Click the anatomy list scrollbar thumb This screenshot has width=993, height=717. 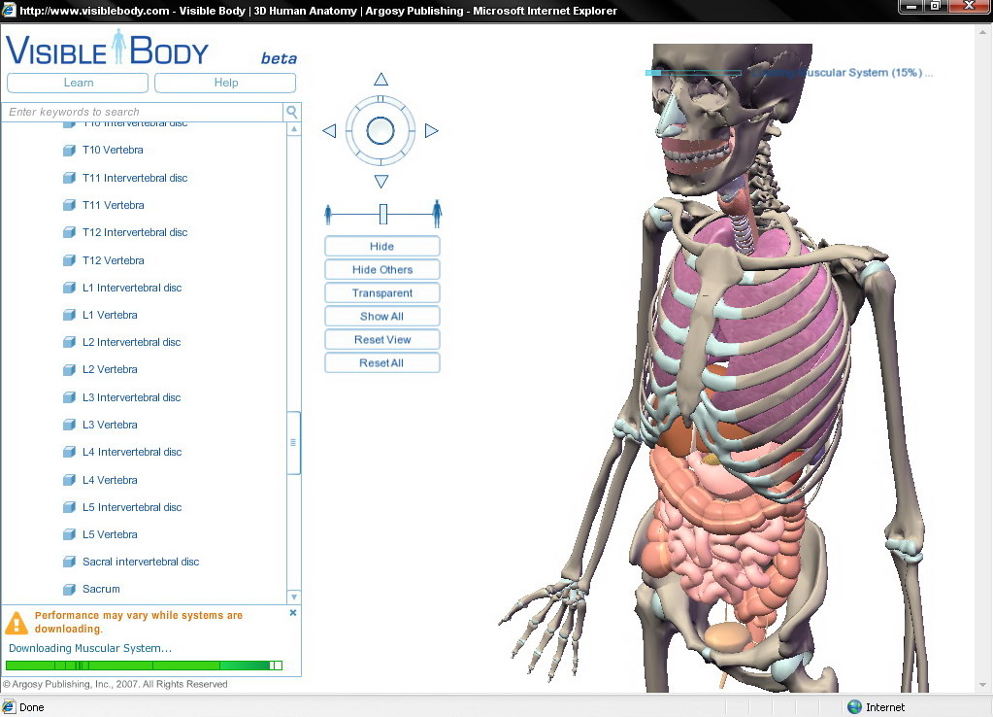coord(293,442)
